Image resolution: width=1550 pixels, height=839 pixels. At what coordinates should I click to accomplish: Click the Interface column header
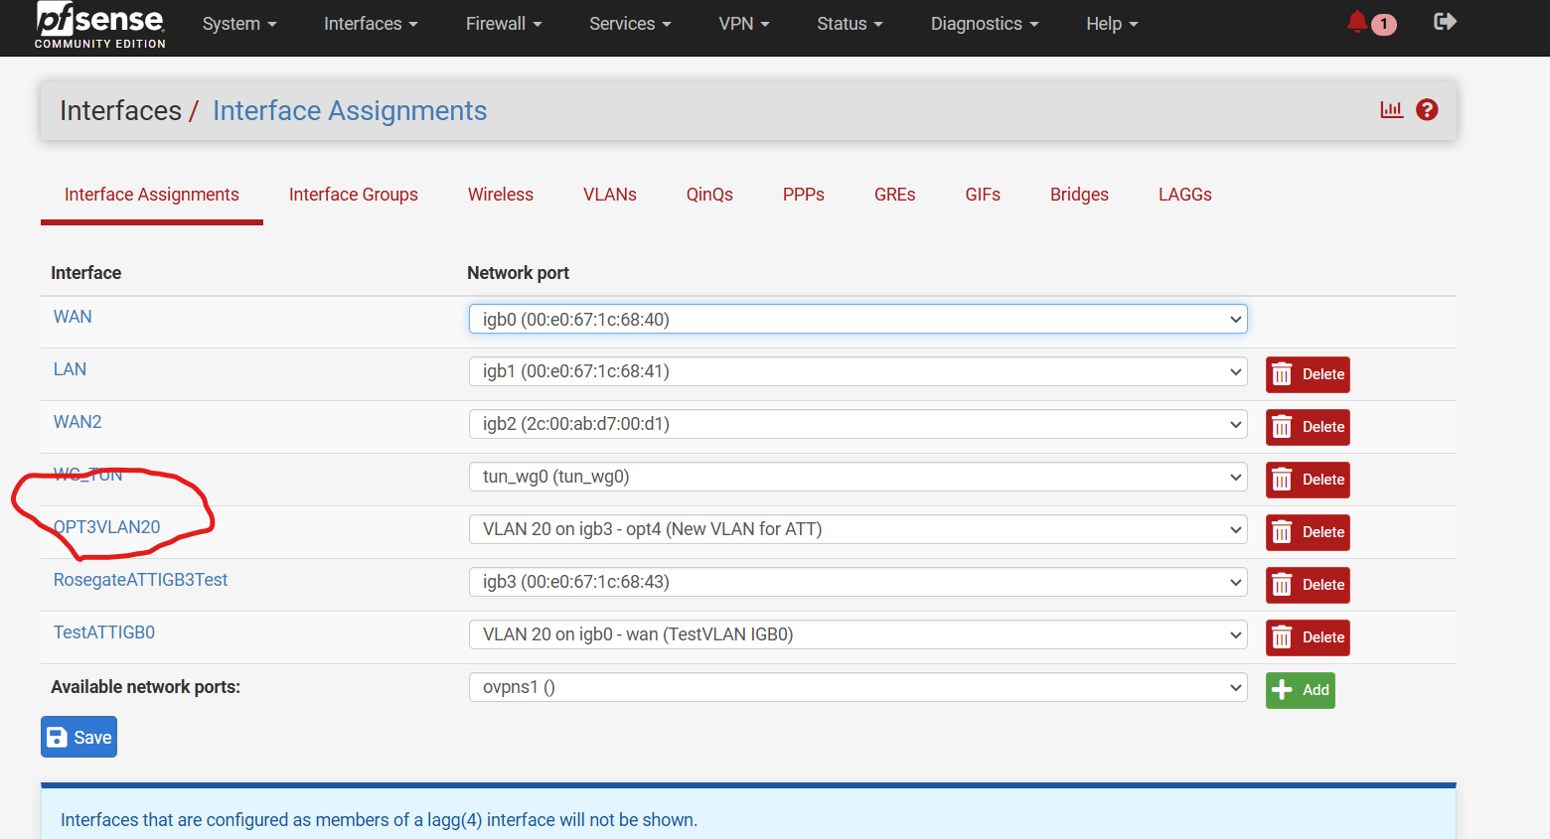(86, 273)
